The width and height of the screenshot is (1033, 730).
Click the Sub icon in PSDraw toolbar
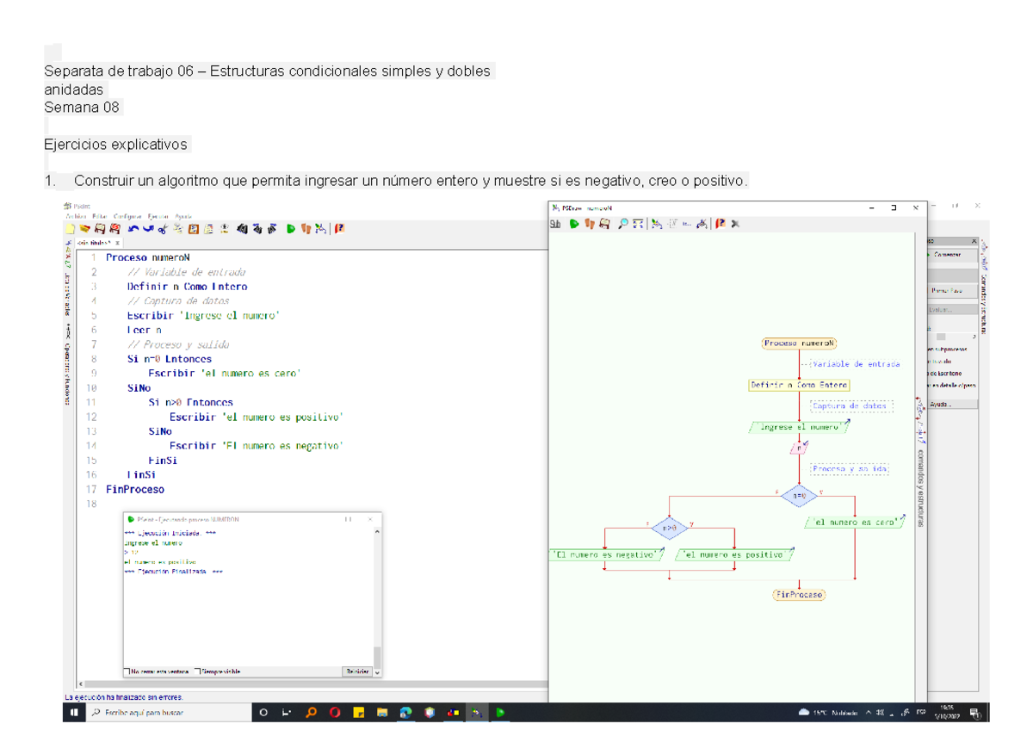556,224
